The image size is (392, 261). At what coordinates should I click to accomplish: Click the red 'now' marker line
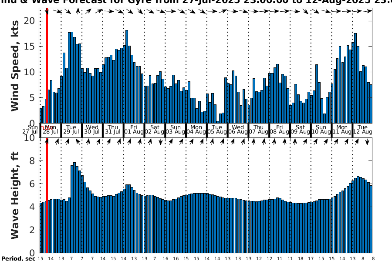pyautogui.click(x=47, y=130)
